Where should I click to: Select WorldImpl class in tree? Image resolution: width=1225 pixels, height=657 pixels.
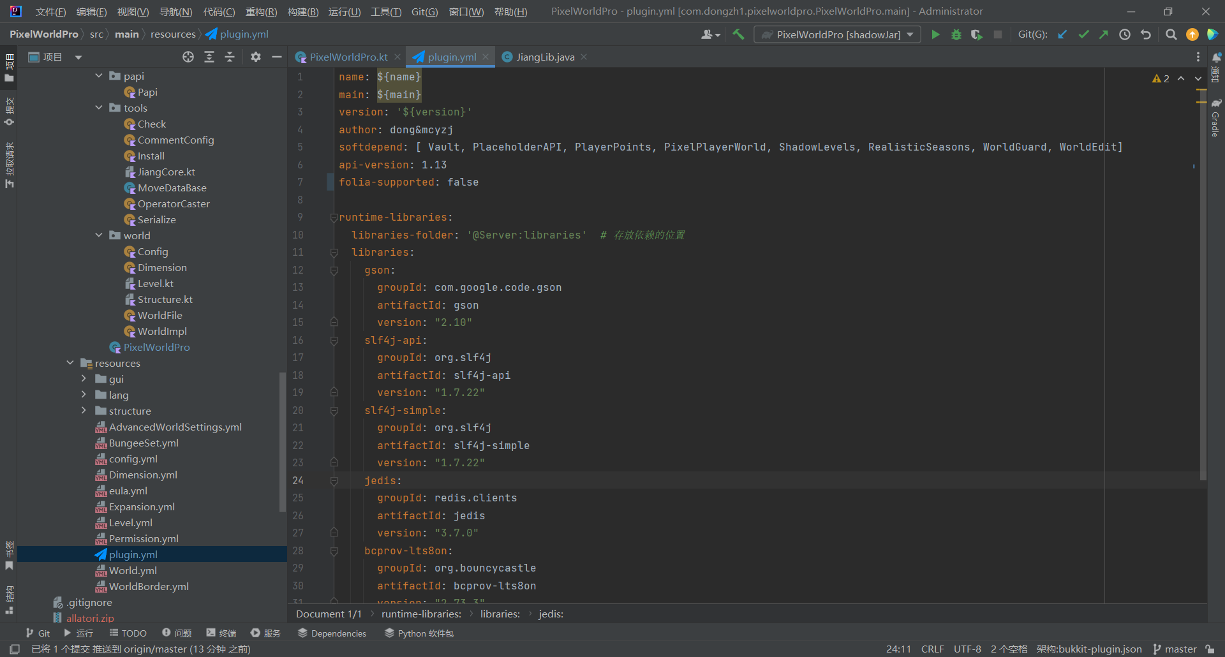point(162,331)
